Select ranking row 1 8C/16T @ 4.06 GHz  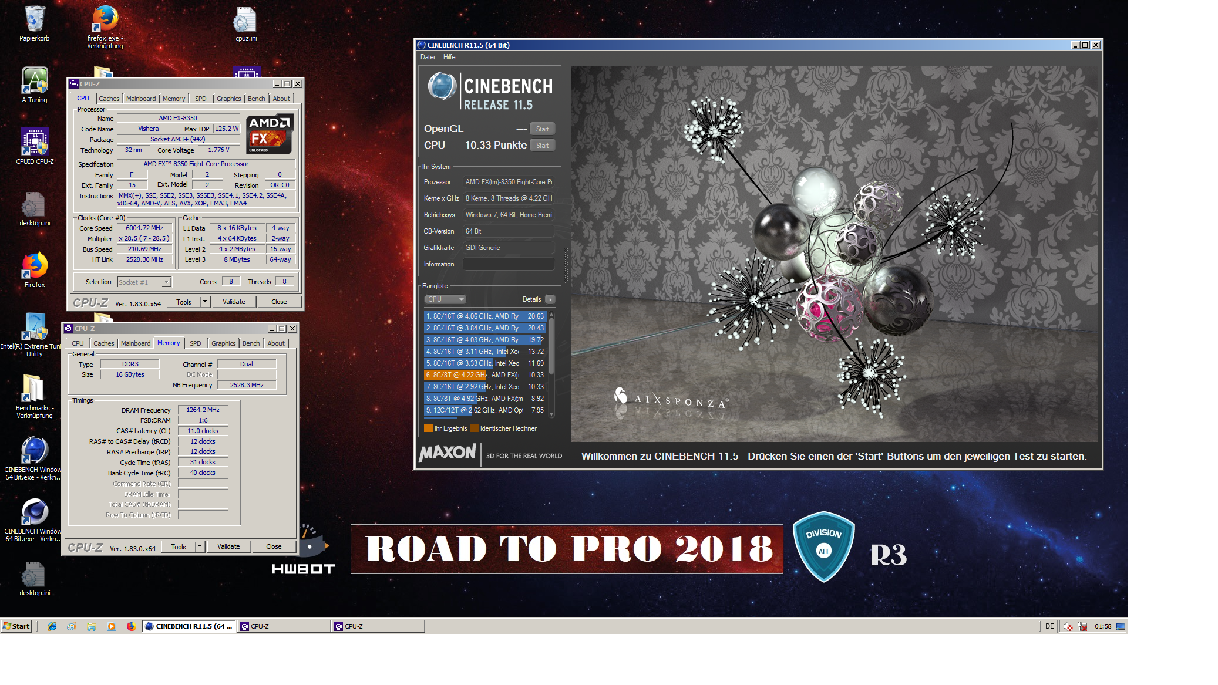click(x=485, y=316)
